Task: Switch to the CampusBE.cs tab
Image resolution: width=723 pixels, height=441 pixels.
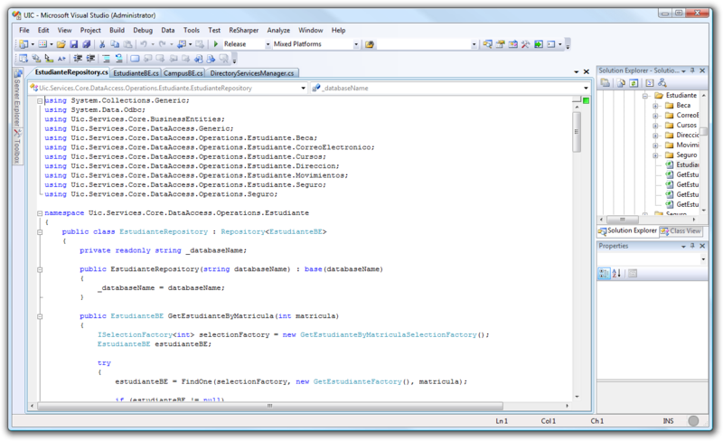Action: tap(184, 72)
